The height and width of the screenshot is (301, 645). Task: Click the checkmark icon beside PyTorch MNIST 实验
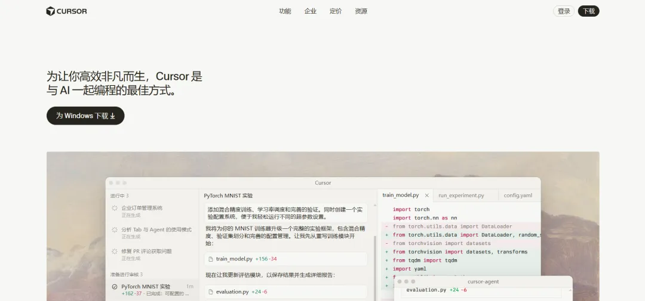[115, 287]
